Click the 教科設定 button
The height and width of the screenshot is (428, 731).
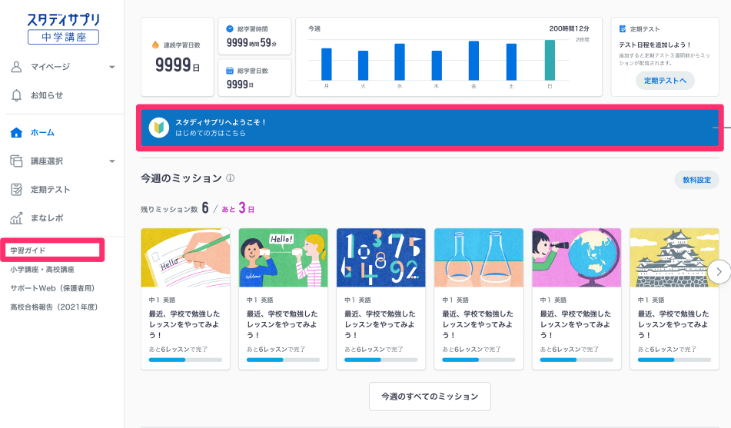(x=696, y=180)
